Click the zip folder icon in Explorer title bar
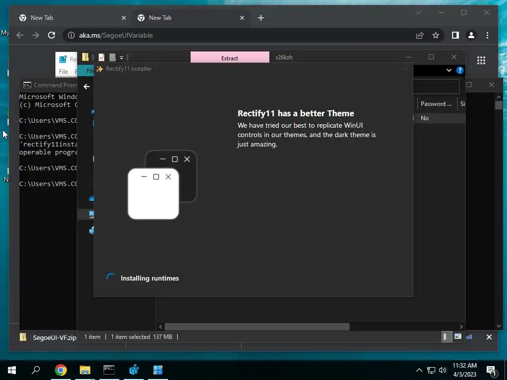507x380 pixels. pos(85,57)
